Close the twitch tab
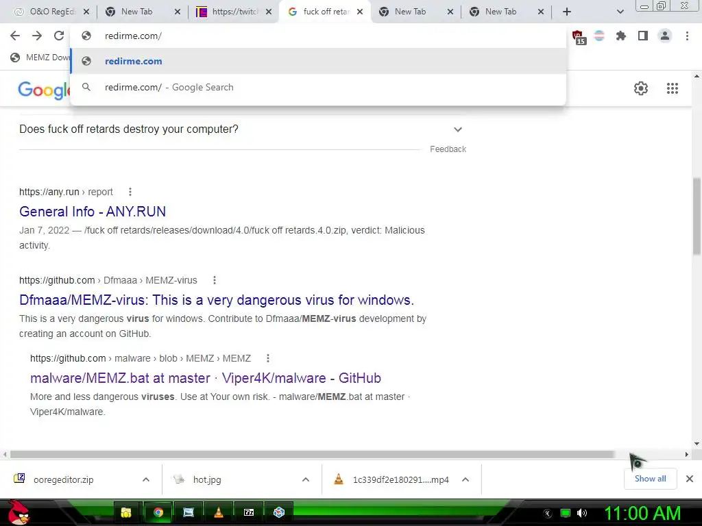Image resolution: width=702 pixels, height=526 pixels. pyautogui.click(x=269, y=12)
